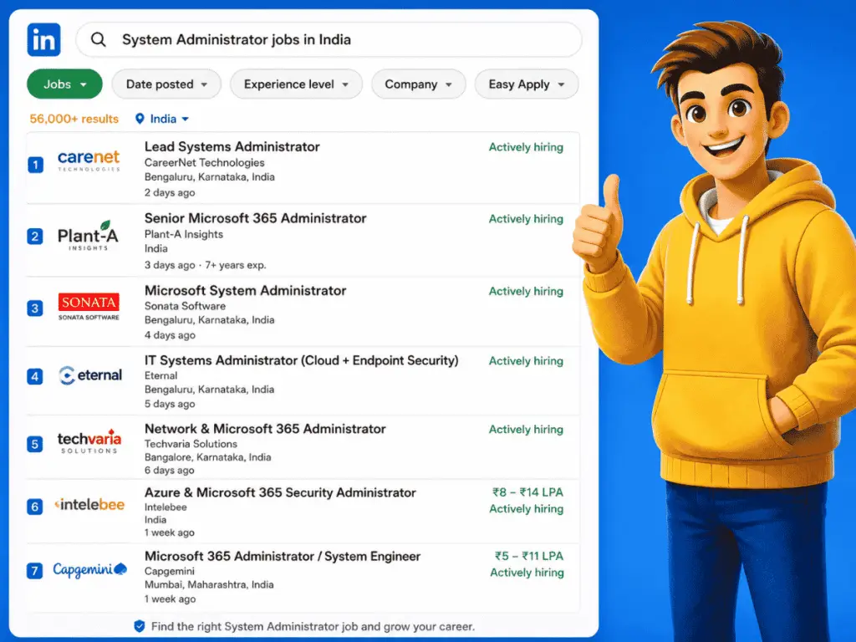
Task: Open the Company filter dropdown
Action: [x=418, y=84]
